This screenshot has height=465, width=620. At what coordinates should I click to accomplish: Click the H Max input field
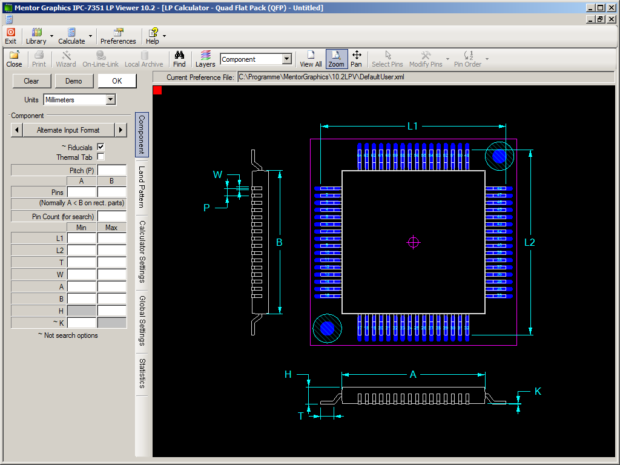point(112,311)
